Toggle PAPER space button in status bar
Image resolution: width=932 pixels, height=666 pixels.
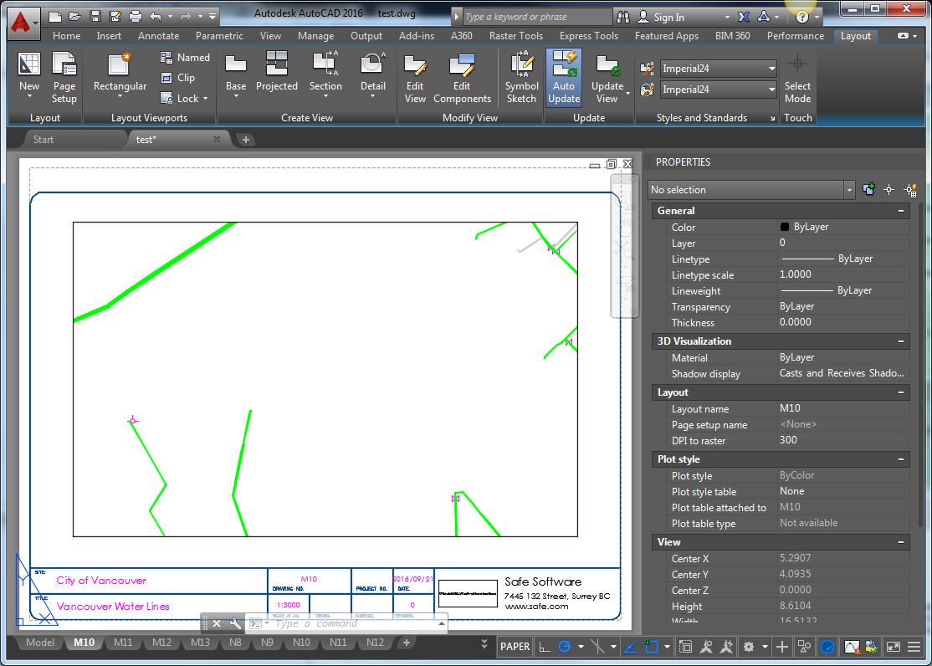tap(515, 646)
